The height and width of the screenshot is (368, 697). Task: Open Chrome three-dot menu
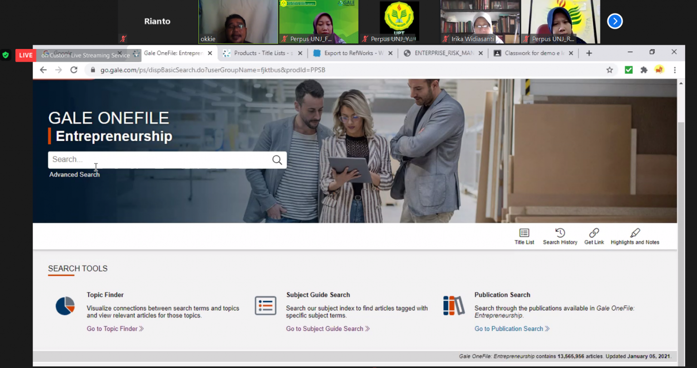pyautogui.click(x=675, y=70)
